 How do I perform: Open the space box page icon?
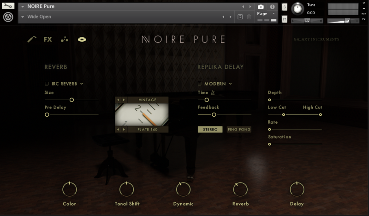[x=82, y=40]
